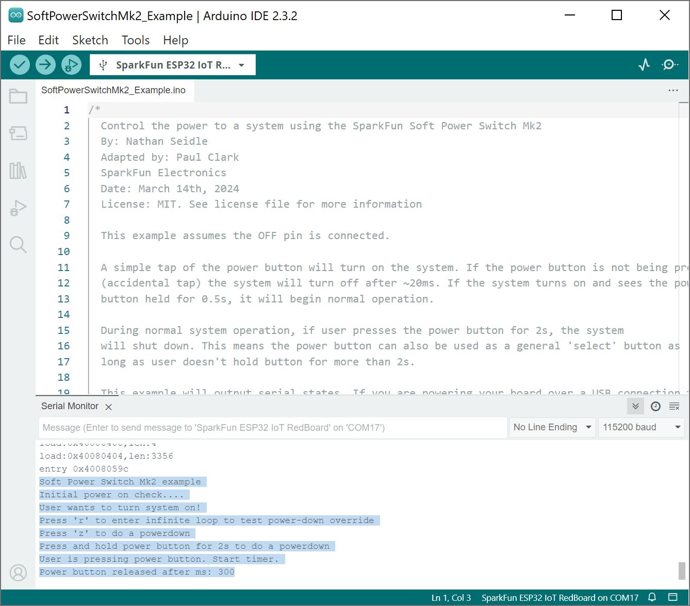Screen dimensions: 690x606
Task: Open notifications bell in status bar
Action: [x=652, y=598]
